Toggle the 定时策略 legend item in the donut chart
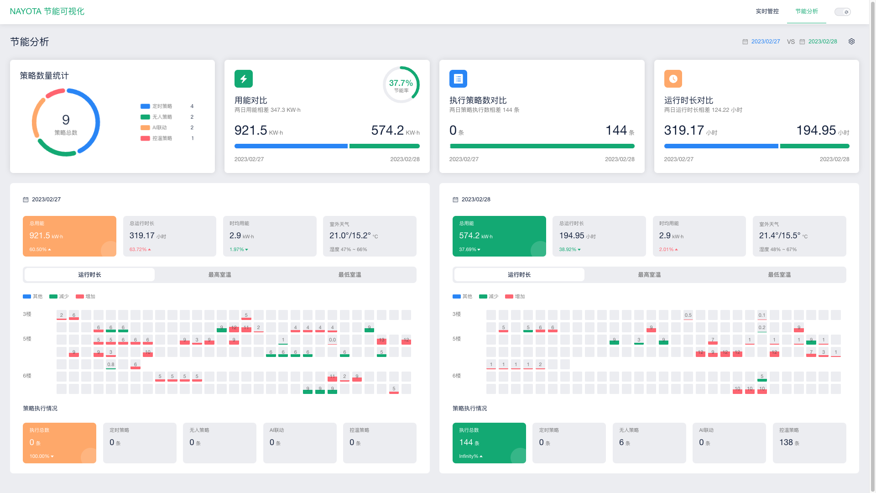The image size is (876, 493). 156,106
